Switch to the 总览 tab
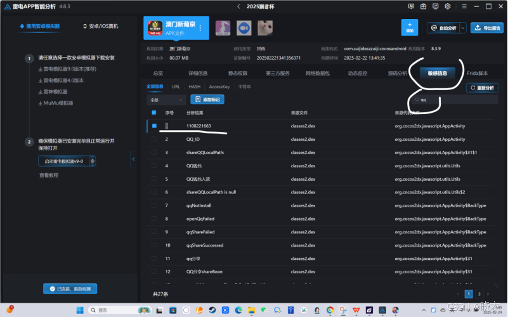This screenshot has width=508, height=317. coord(158,73)
